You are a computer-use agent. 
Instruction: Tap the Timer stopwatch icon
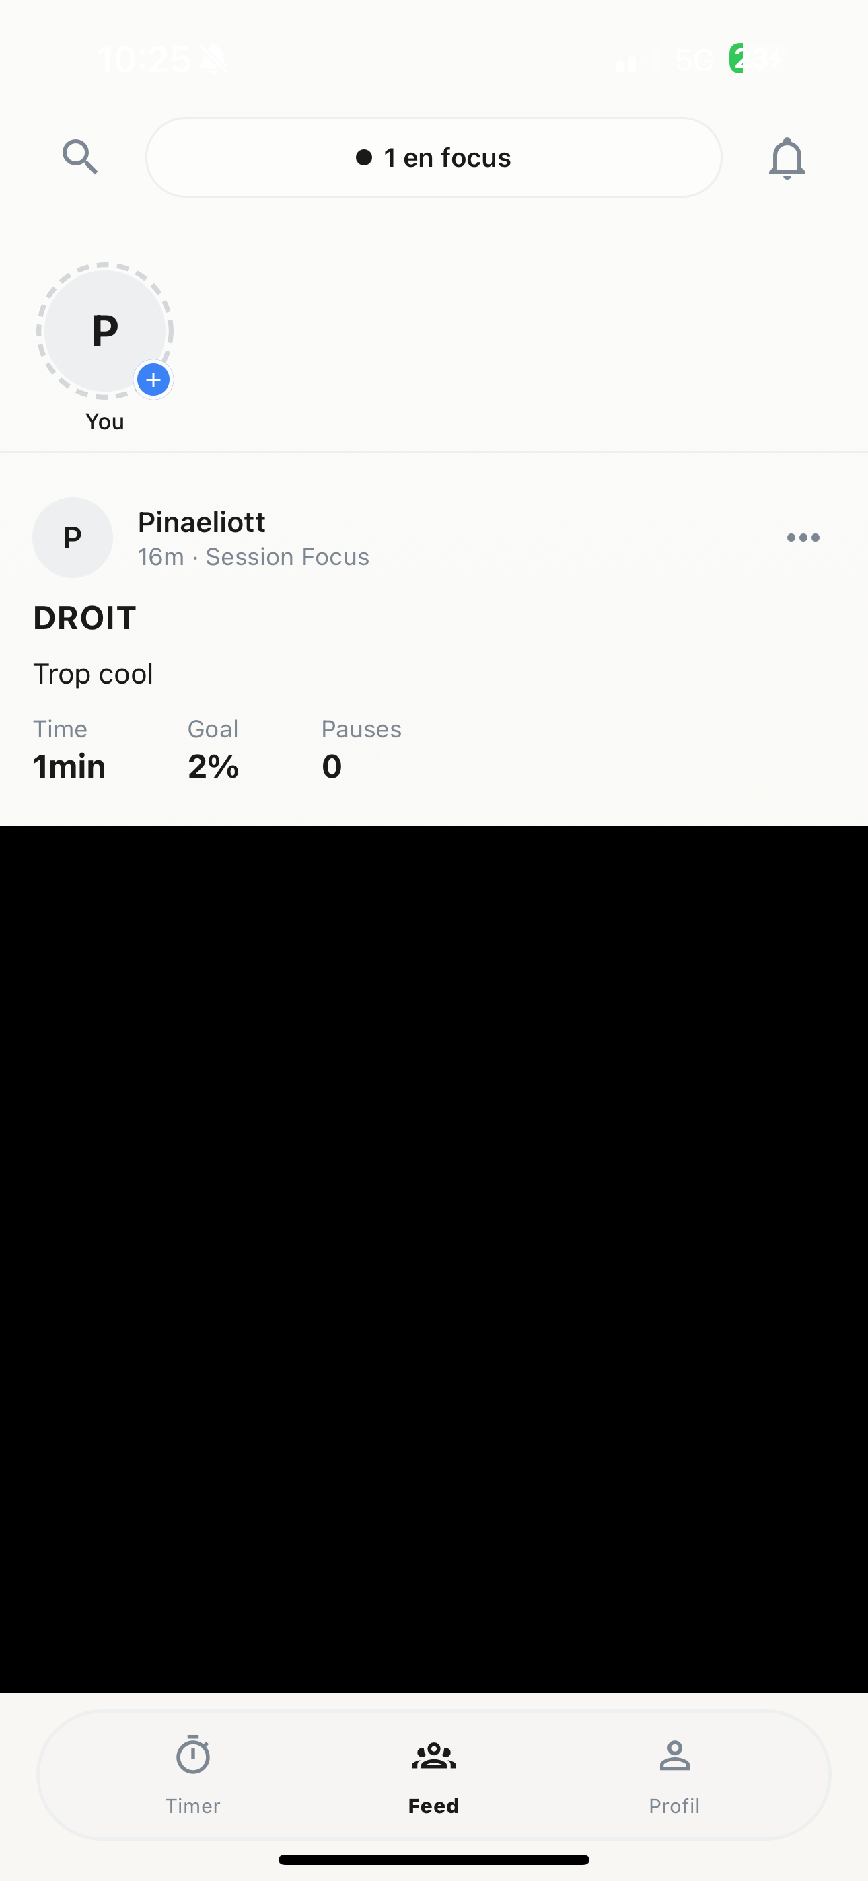193,1755
